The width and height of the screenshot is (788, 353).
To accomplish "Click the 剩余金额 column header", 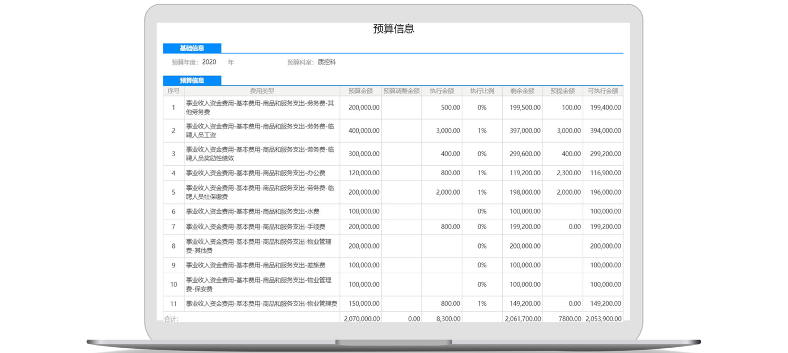I will coord(522,91).
